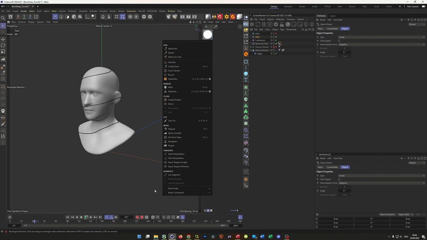The image size is (427, 240).
Task: Restart the Octane render with refresh icon
Action: click(x=258, y=24)
